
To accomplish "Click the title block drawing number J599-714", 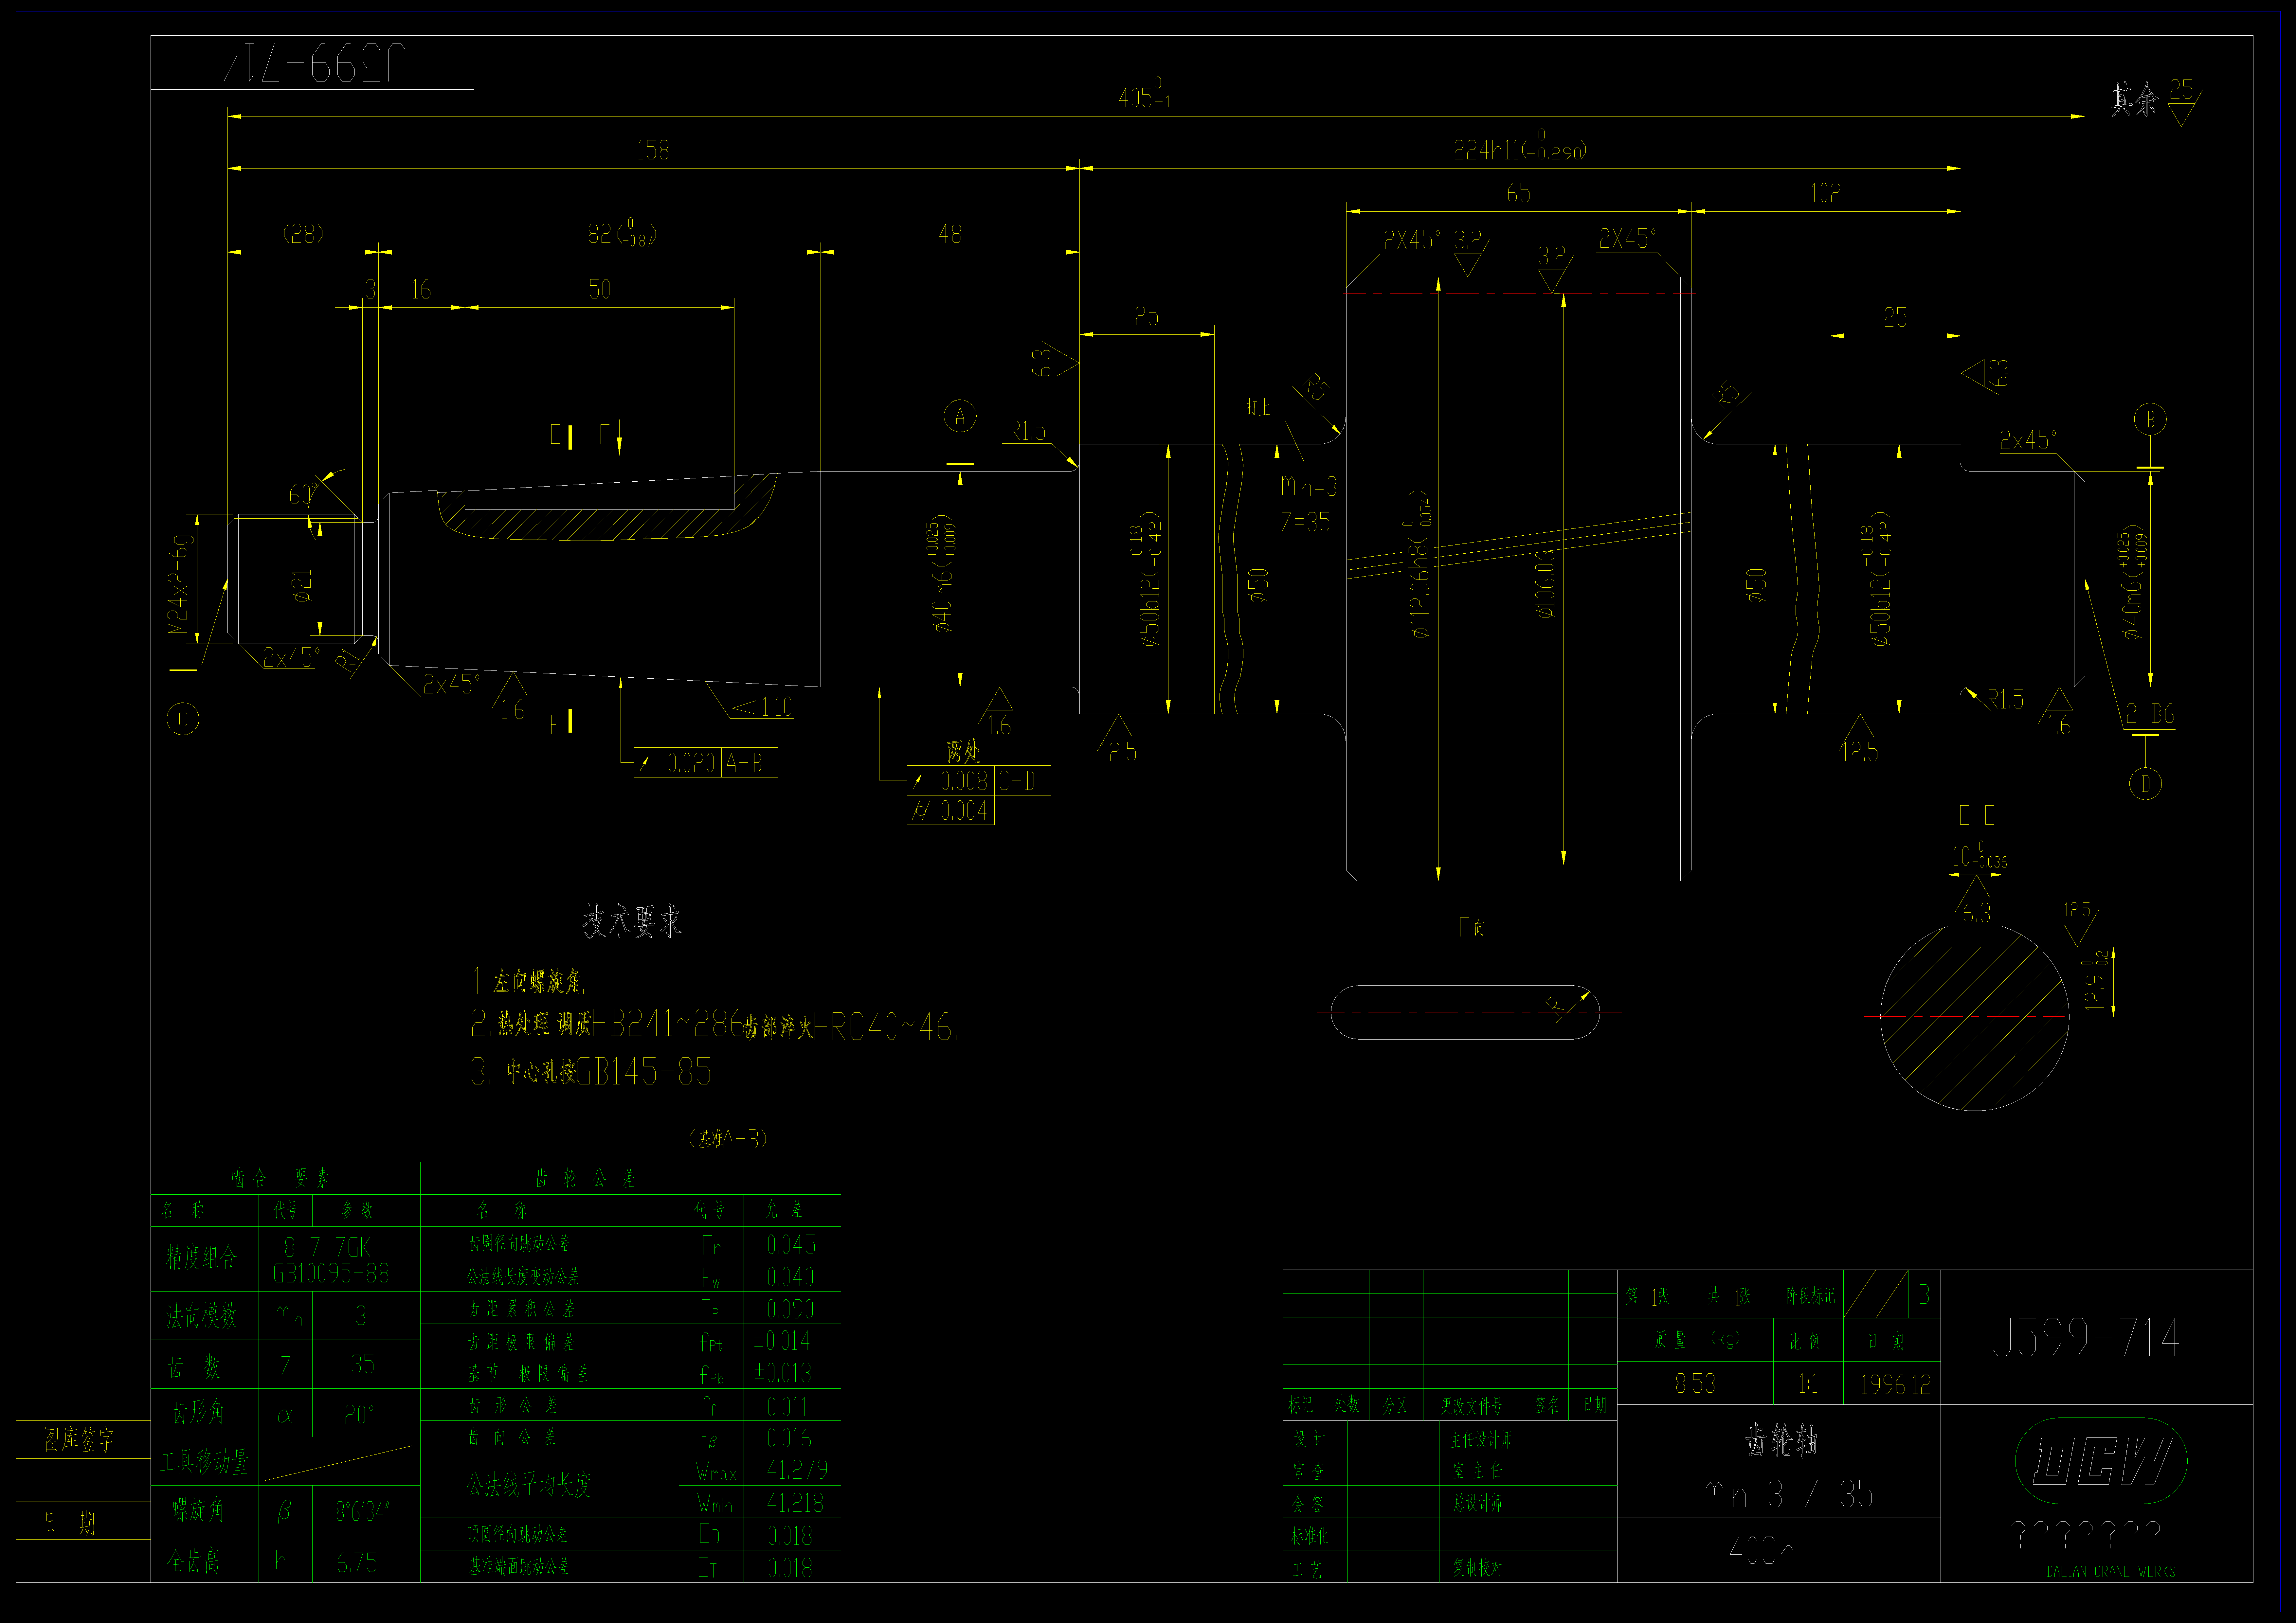I will (x=2086, y=1338).
